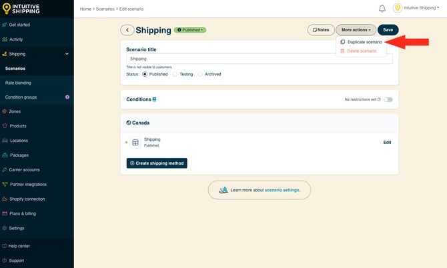
Task: Click the Conditions help book icon
Action: [x=155, y=99]
